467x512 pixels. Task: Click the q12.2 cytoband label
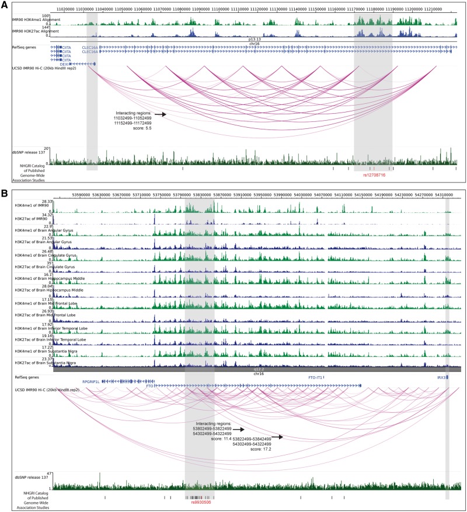259,369
